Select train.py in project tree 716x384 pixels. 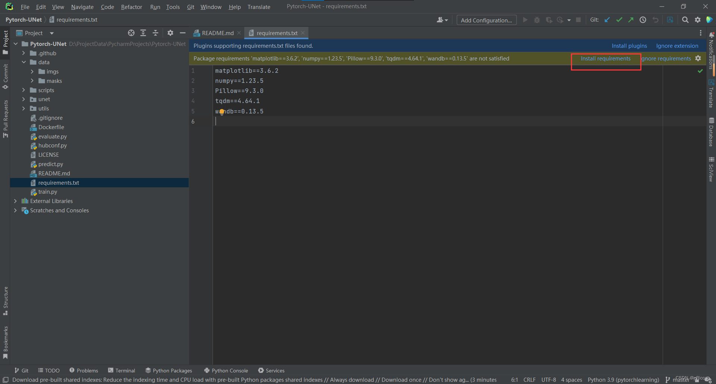(x=48, y=192)
